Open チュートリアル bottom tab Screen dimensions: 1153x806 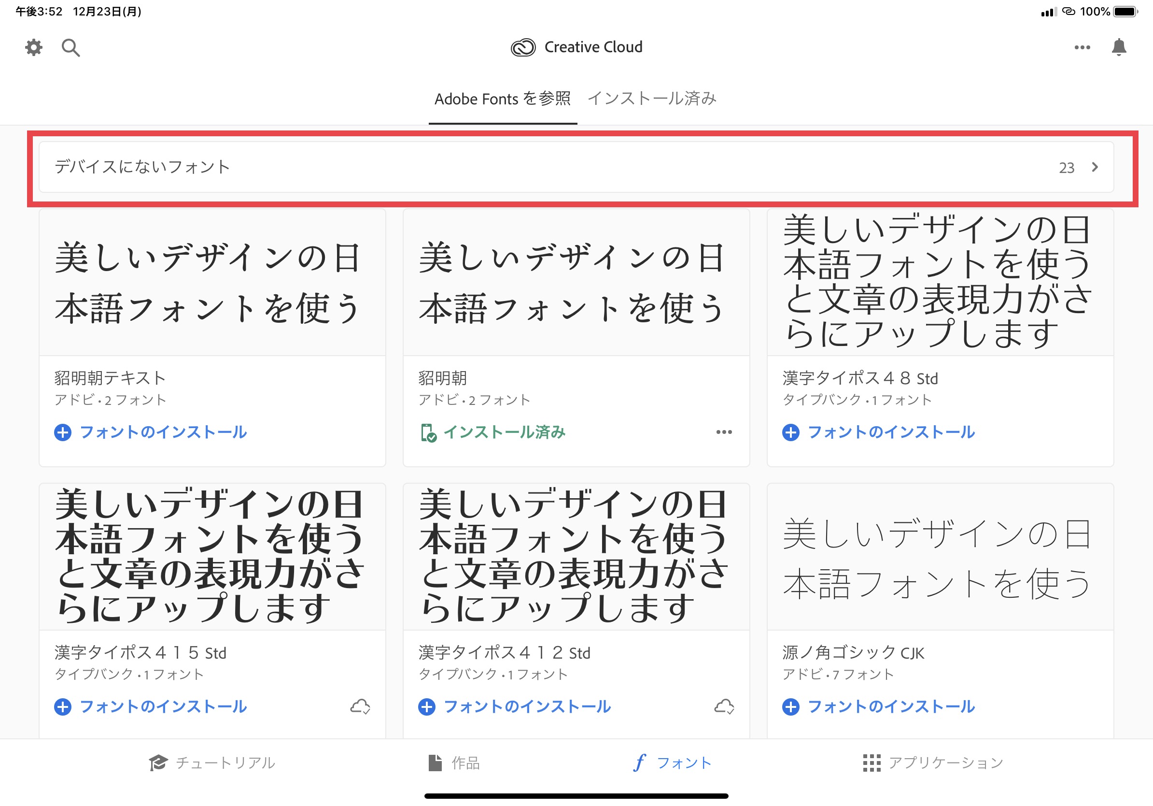[x=212, y=763]
